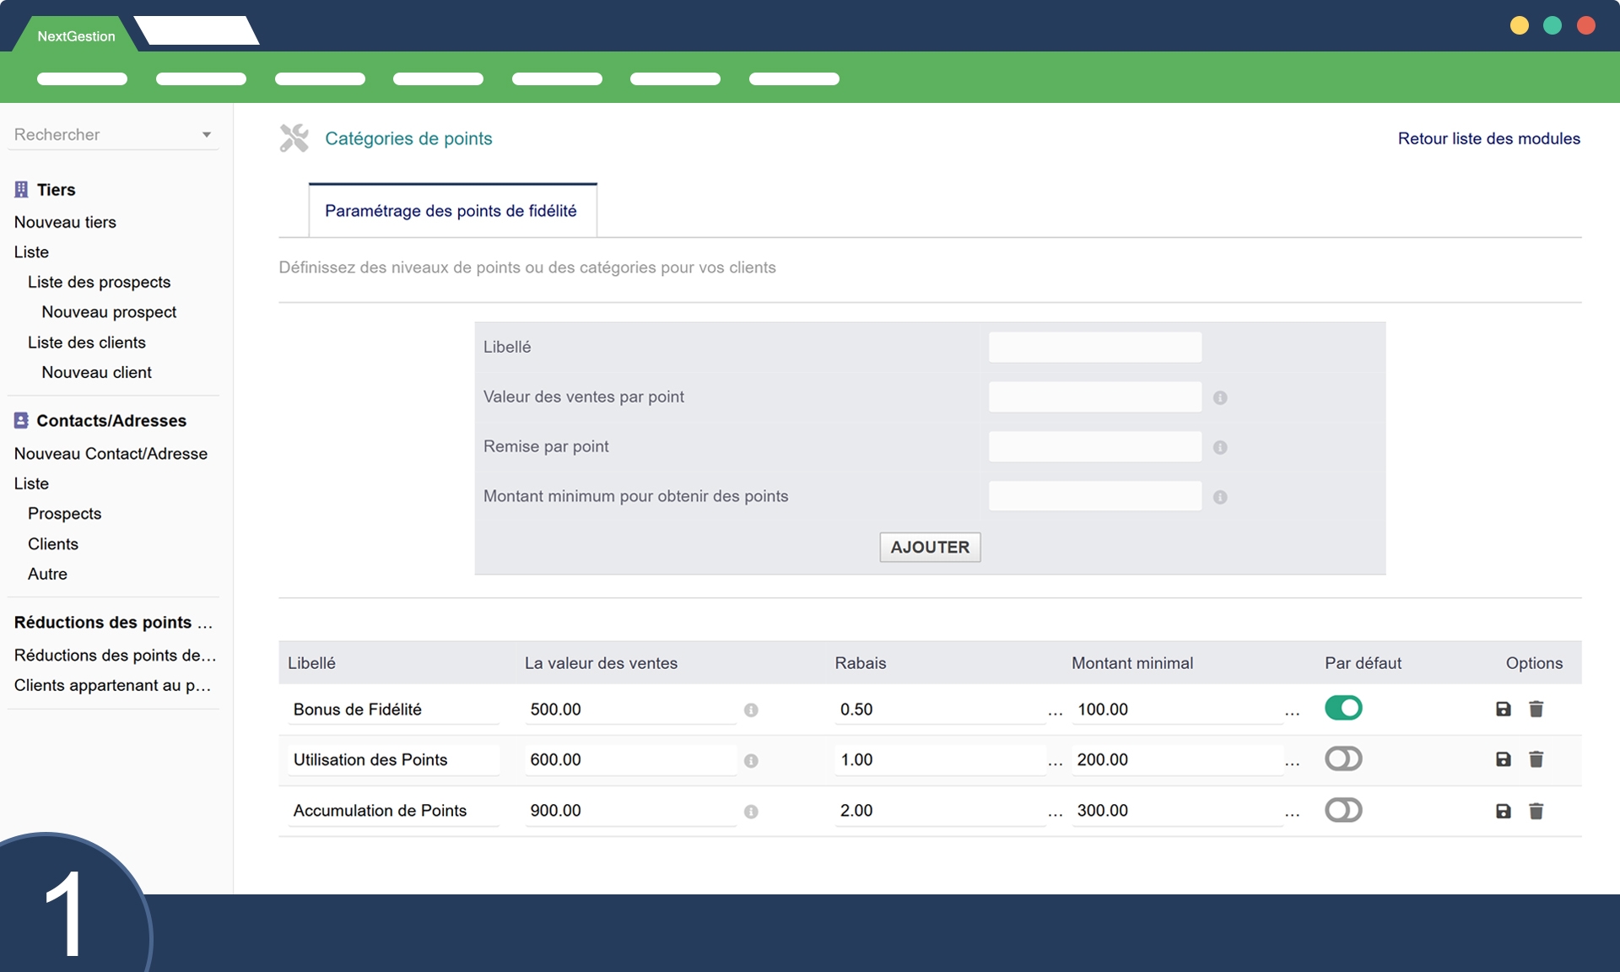Screen dimensions: 1620x972
Task: Click info icon beside Remise par point
Action: point(1220,447)
